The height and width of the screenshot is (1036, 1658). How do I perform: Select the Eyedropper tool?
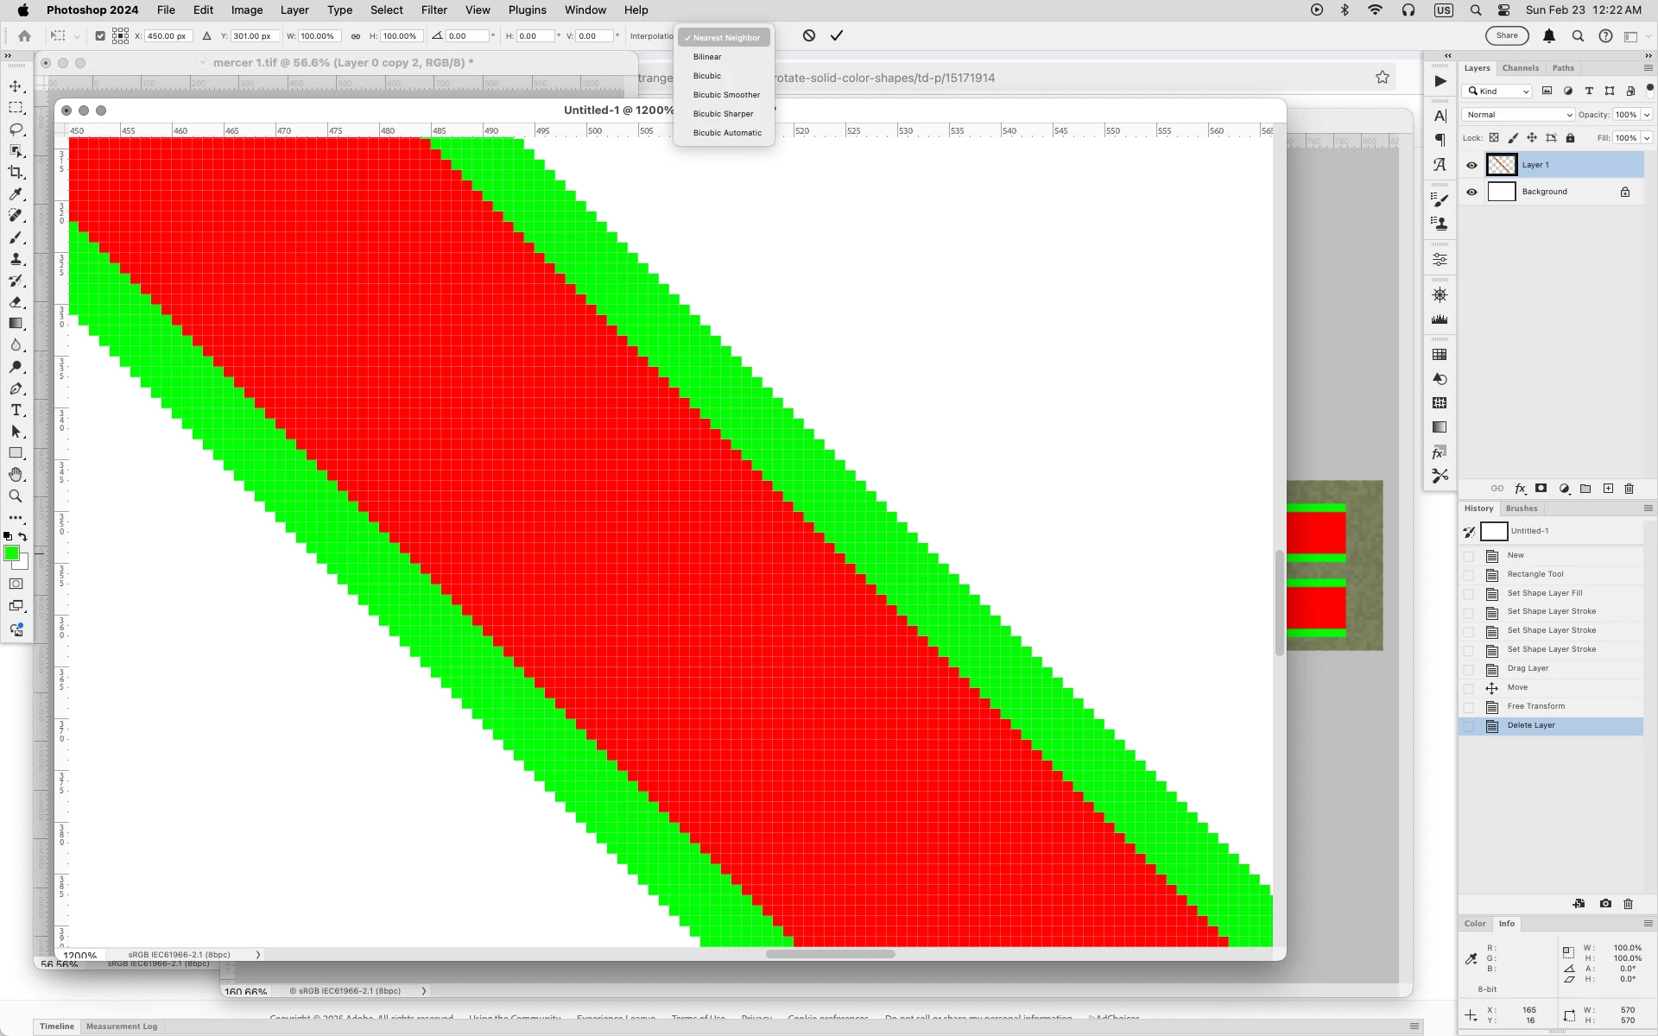[16, 194]
